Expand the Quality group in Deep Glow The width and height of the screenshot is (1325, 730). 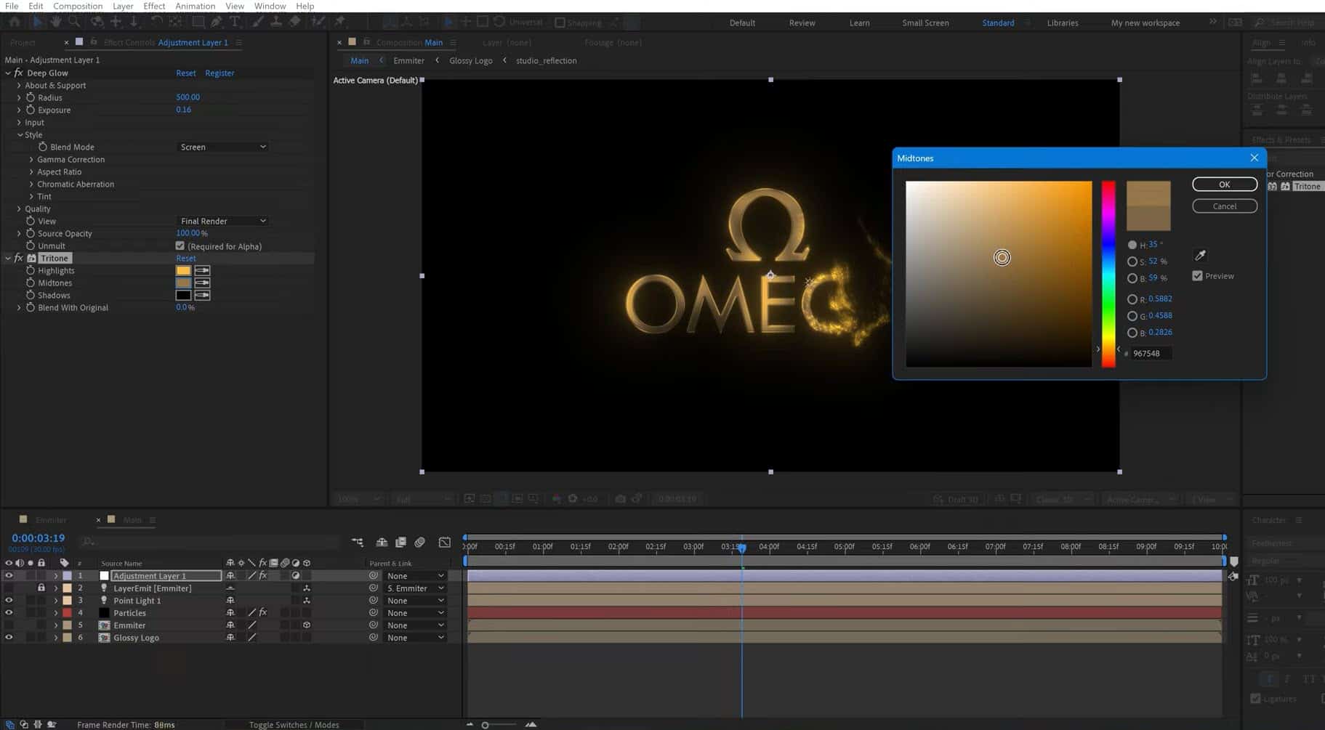(x=19, y=208)
